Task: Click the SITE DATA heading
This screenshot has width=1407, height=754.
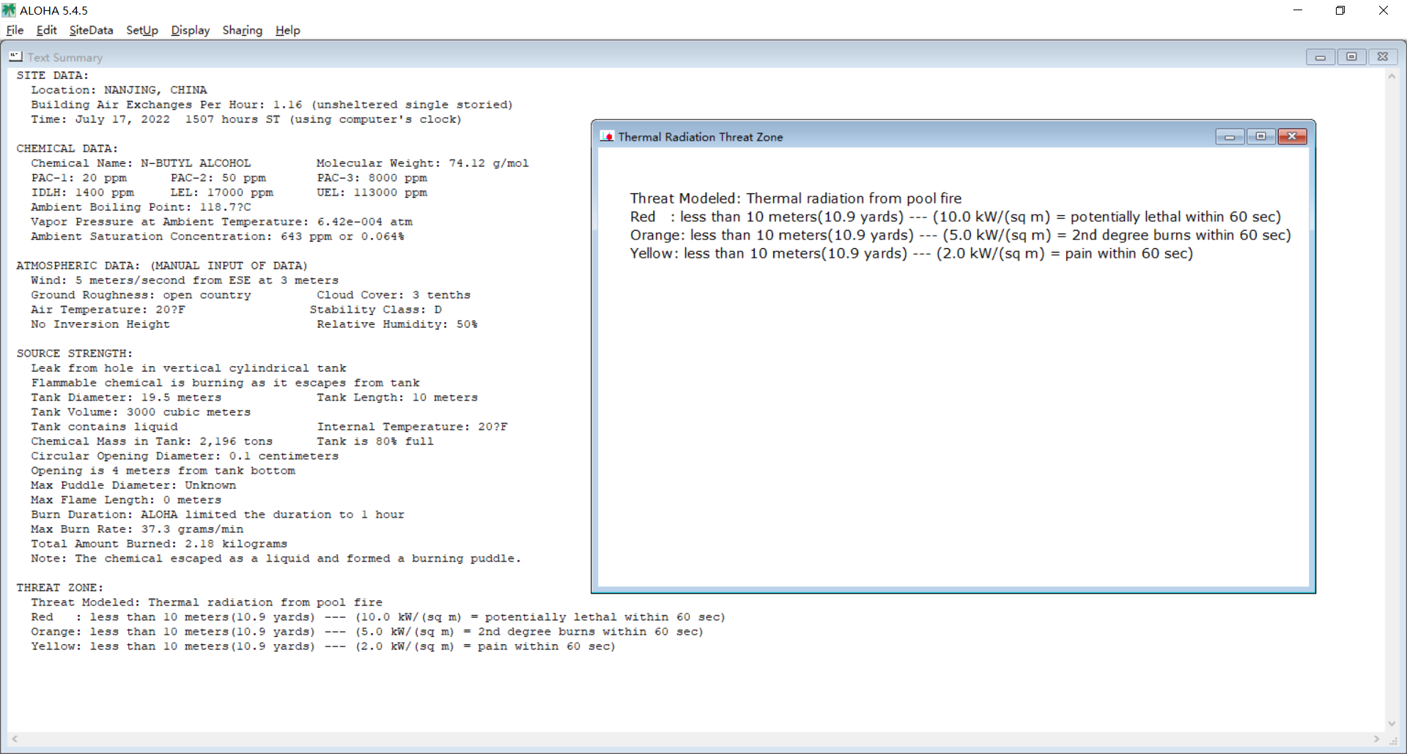Action: (x=52, y=75)
